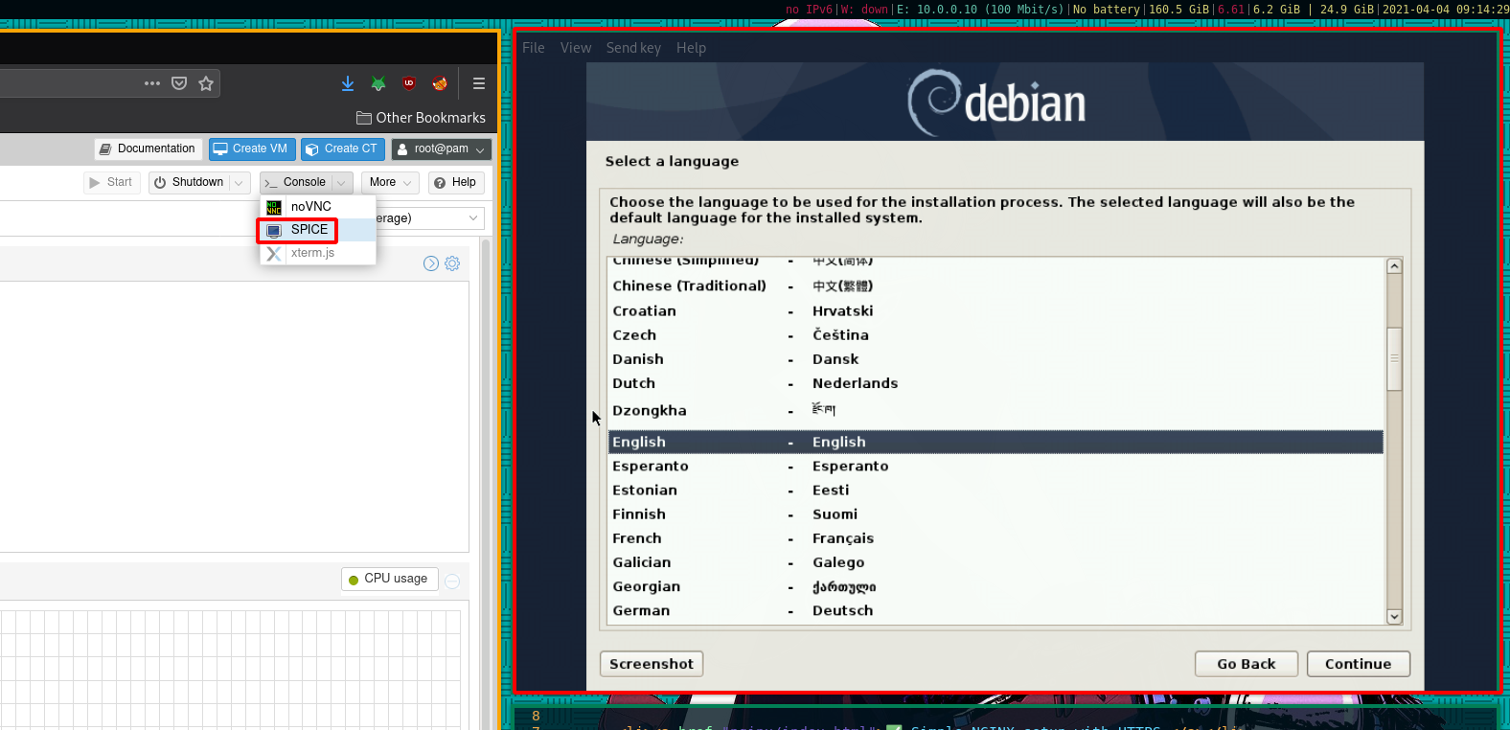Open Firefox downloads arrow icon
This screenshot has height=730, width=1510.
coord(348,83)
